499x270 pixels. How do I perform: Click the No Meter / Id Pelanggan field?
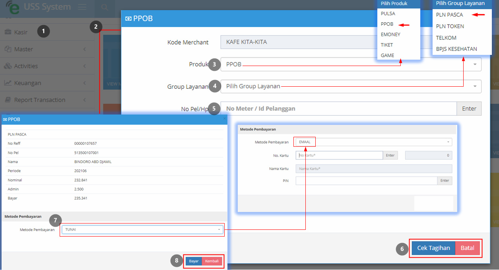tap(338, 109)
